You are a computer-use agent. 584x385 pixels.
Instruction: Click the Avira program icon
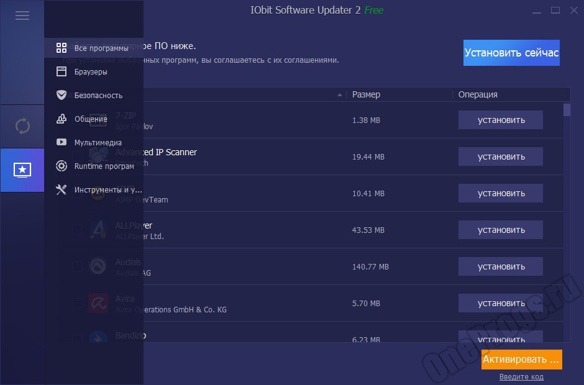point(98,302)
